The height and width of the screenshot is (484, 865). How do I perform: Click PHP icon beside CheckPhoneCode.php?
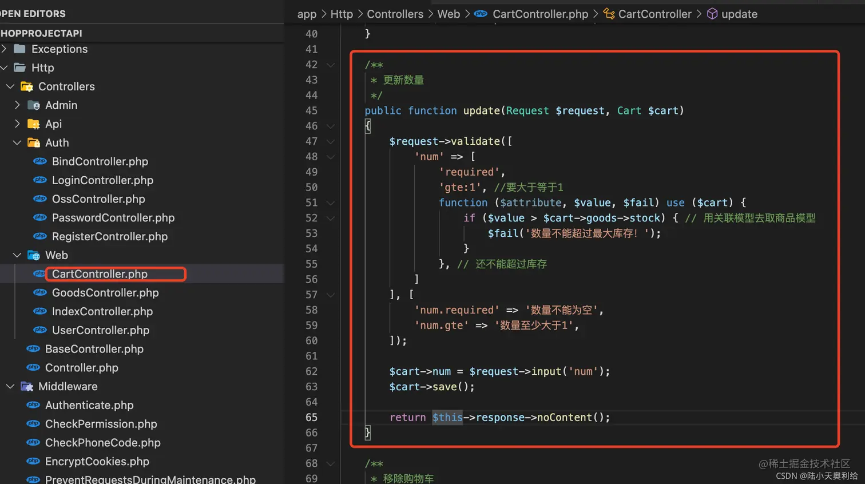[x=33, y=442]
